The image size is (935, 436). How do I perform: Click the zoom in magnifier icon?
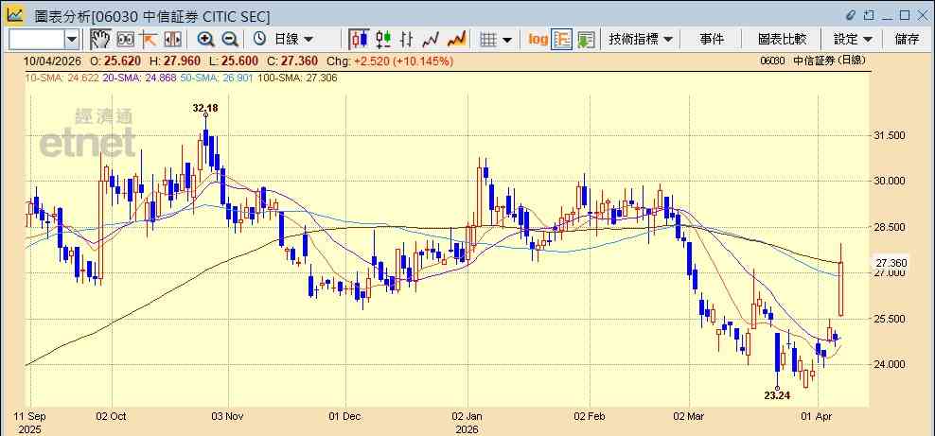click(x=205, y=40)
